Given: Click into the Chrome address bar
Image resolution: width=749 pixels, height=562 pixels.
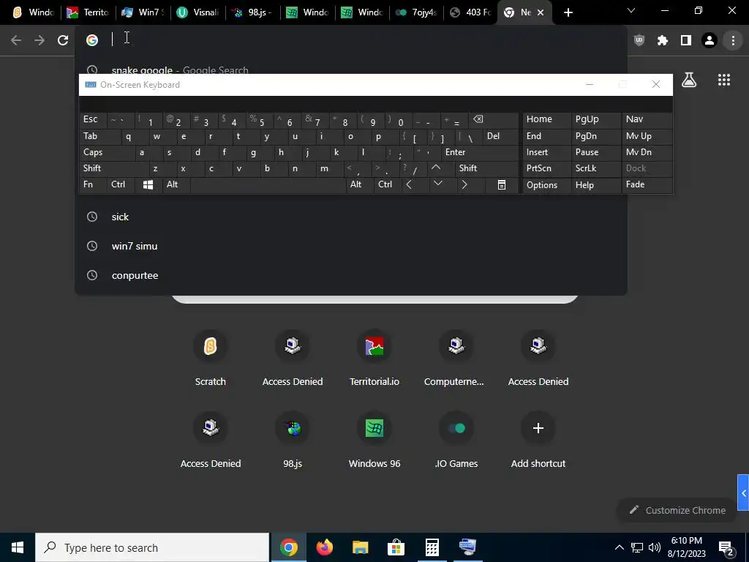Looking at the screenshot, I should [350, 40].
